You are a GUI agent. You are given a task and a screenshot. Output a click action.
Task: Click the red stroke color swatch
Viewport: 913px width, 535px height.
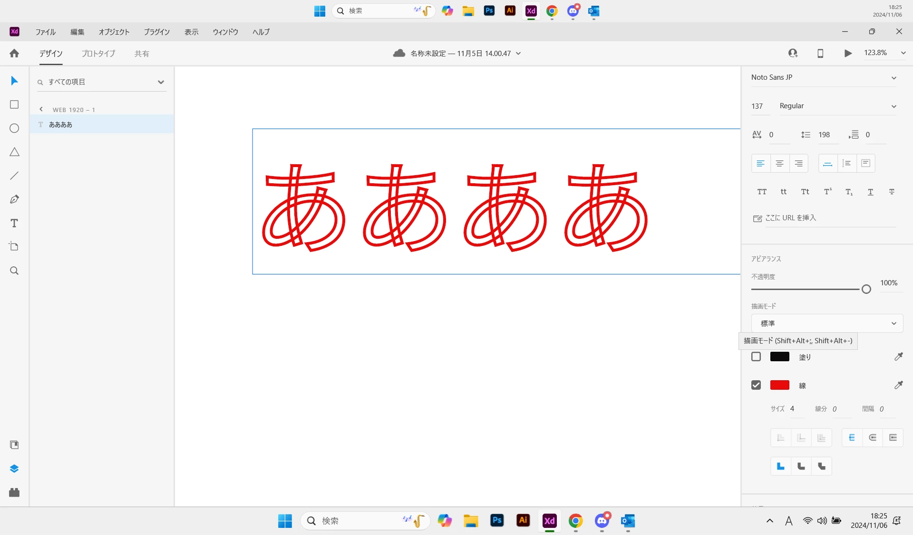pos(779,385)
